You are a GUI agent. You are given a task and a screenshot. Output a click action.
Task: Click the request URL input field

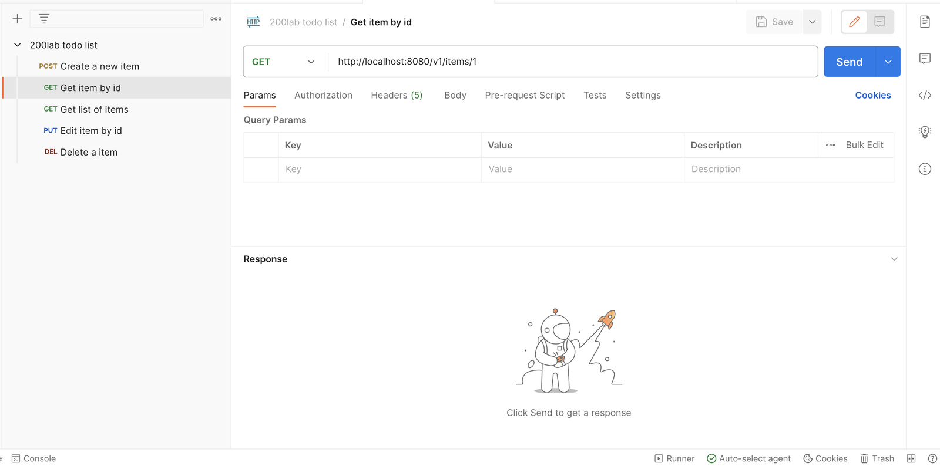coord(573,62)
